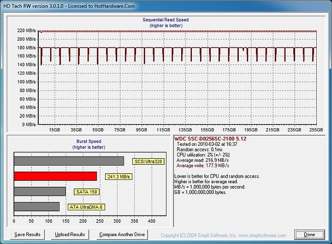Click the 'Higher is better for average read.' line

206,182
